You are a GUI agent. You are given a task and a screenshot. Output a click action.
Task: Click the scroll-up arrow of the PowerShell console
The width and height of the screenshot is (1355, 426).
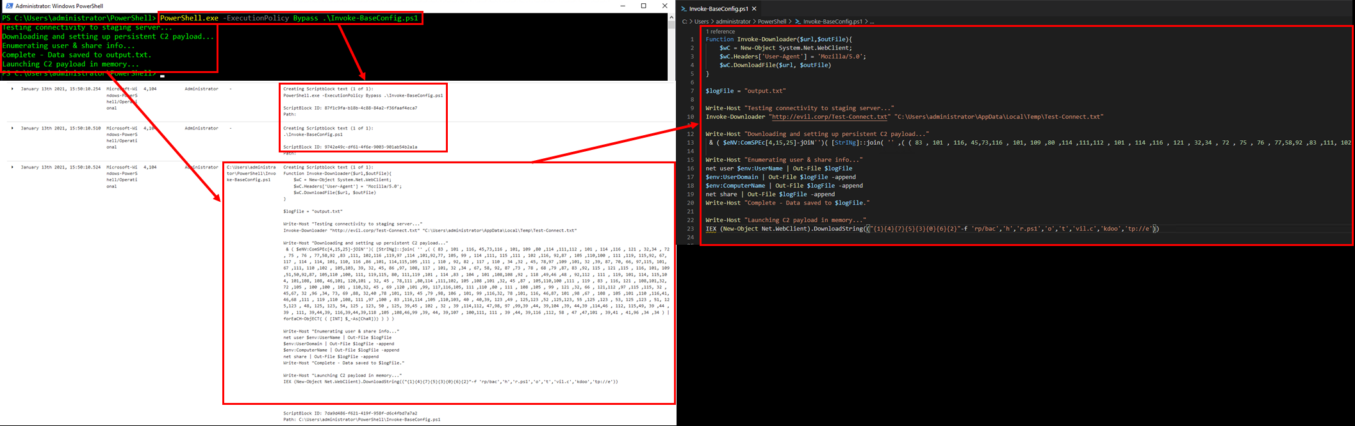point(671,17)
